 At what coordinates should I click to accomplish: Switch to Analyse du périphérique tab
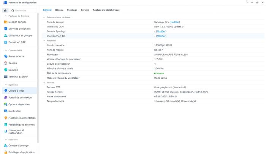[x=106, y=10]
